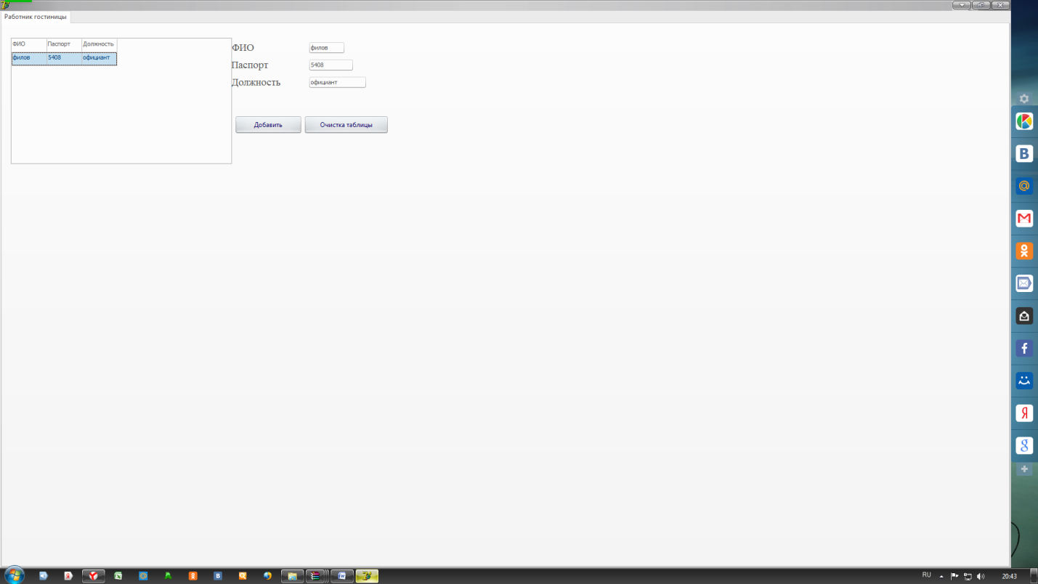
Task: Click the Паспорт label beside the form
Action: (x=250, y=65)
